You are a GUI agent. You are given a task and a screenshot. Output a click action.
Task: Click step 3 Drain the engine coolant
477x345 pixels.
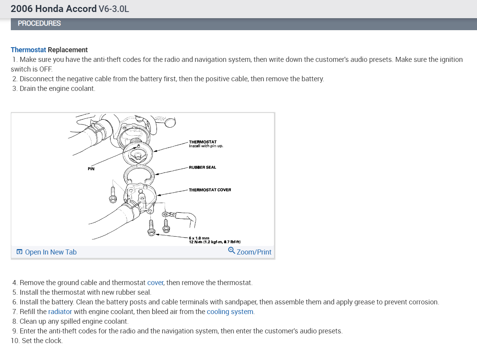pos(53,89)
